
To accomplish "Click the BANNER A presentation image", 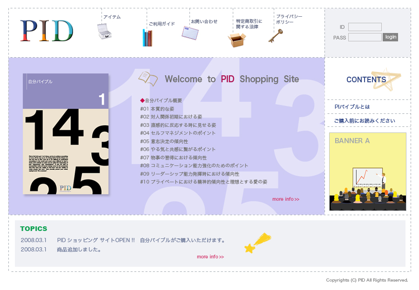I will click(x=367, y=171).
